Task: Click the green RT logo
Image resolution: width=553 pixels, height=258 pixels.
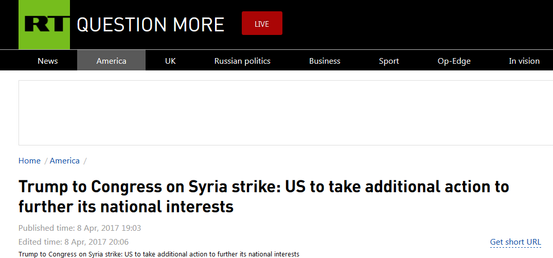Action: coord(44,24)
